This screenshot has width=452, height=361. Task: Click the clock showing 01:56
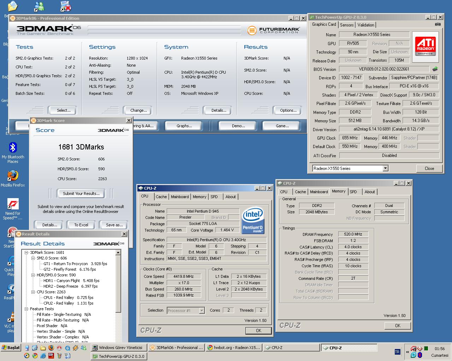point(440,349)
